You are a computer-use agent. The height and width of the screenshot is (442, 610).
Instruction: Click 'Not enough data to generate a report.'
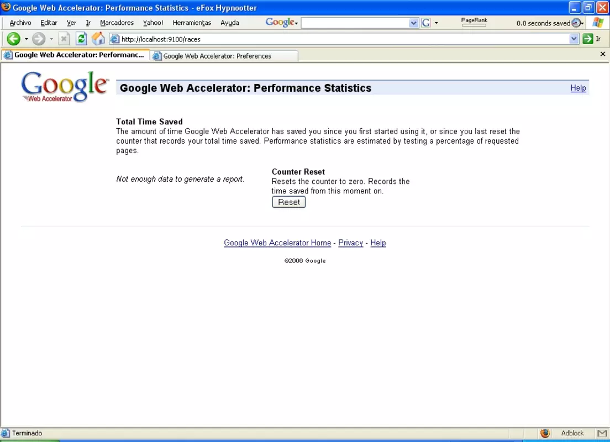tap(180, 179)
